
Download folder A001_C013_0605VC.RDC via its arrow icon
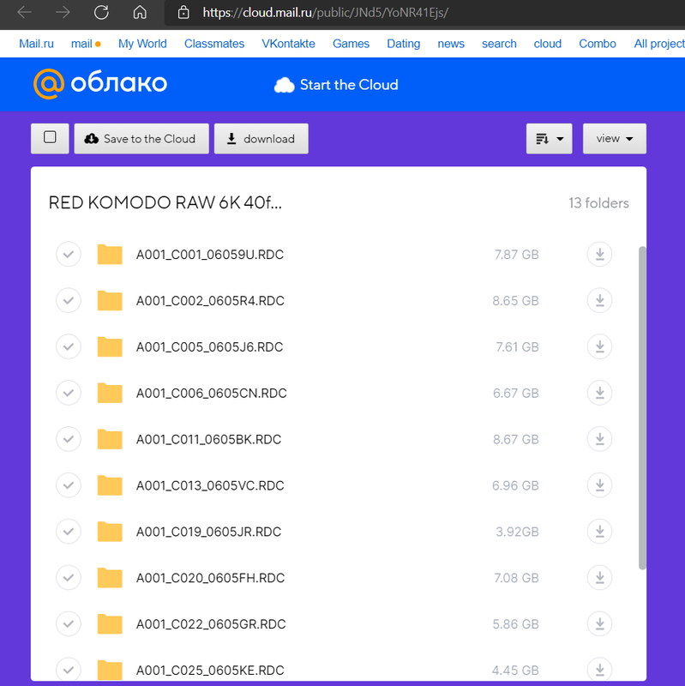point(599,485)
